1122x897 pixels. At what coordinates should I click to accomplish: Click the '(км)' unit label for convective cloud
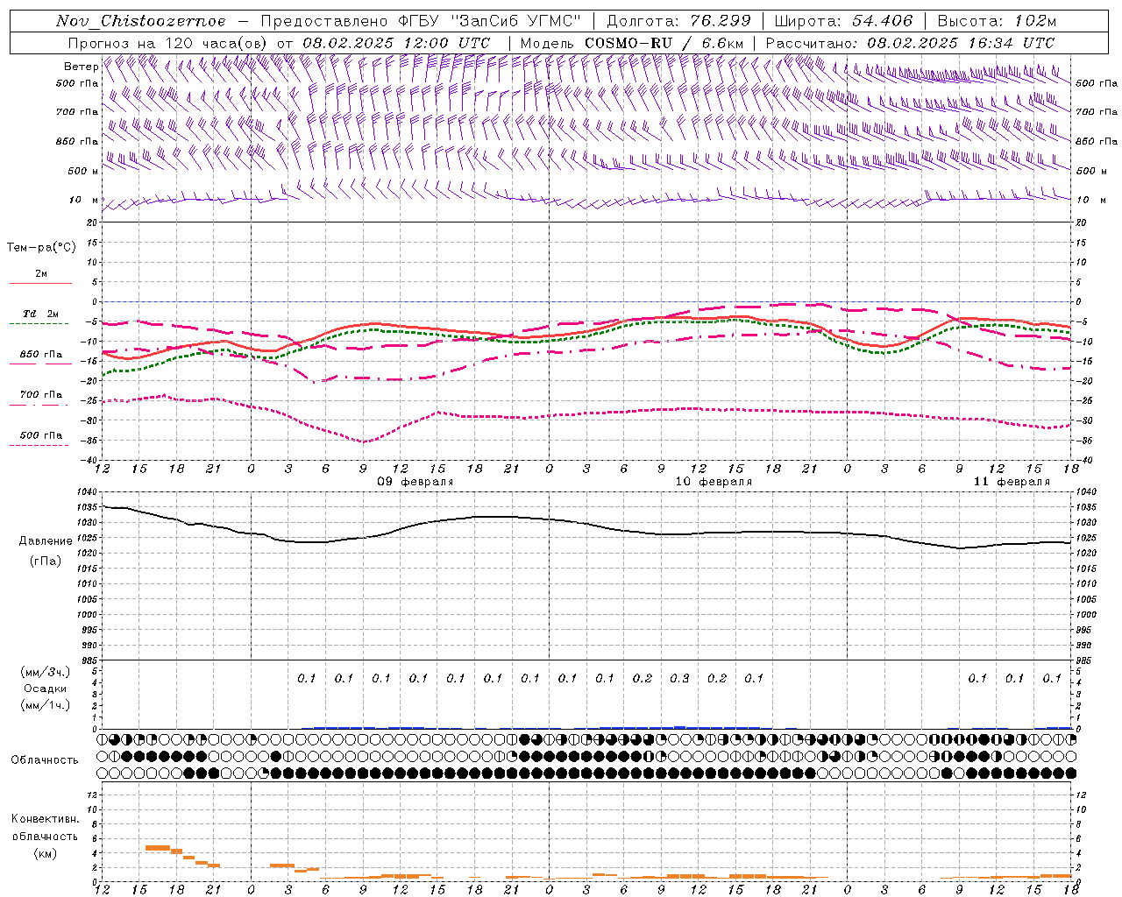tap(45, 853)
